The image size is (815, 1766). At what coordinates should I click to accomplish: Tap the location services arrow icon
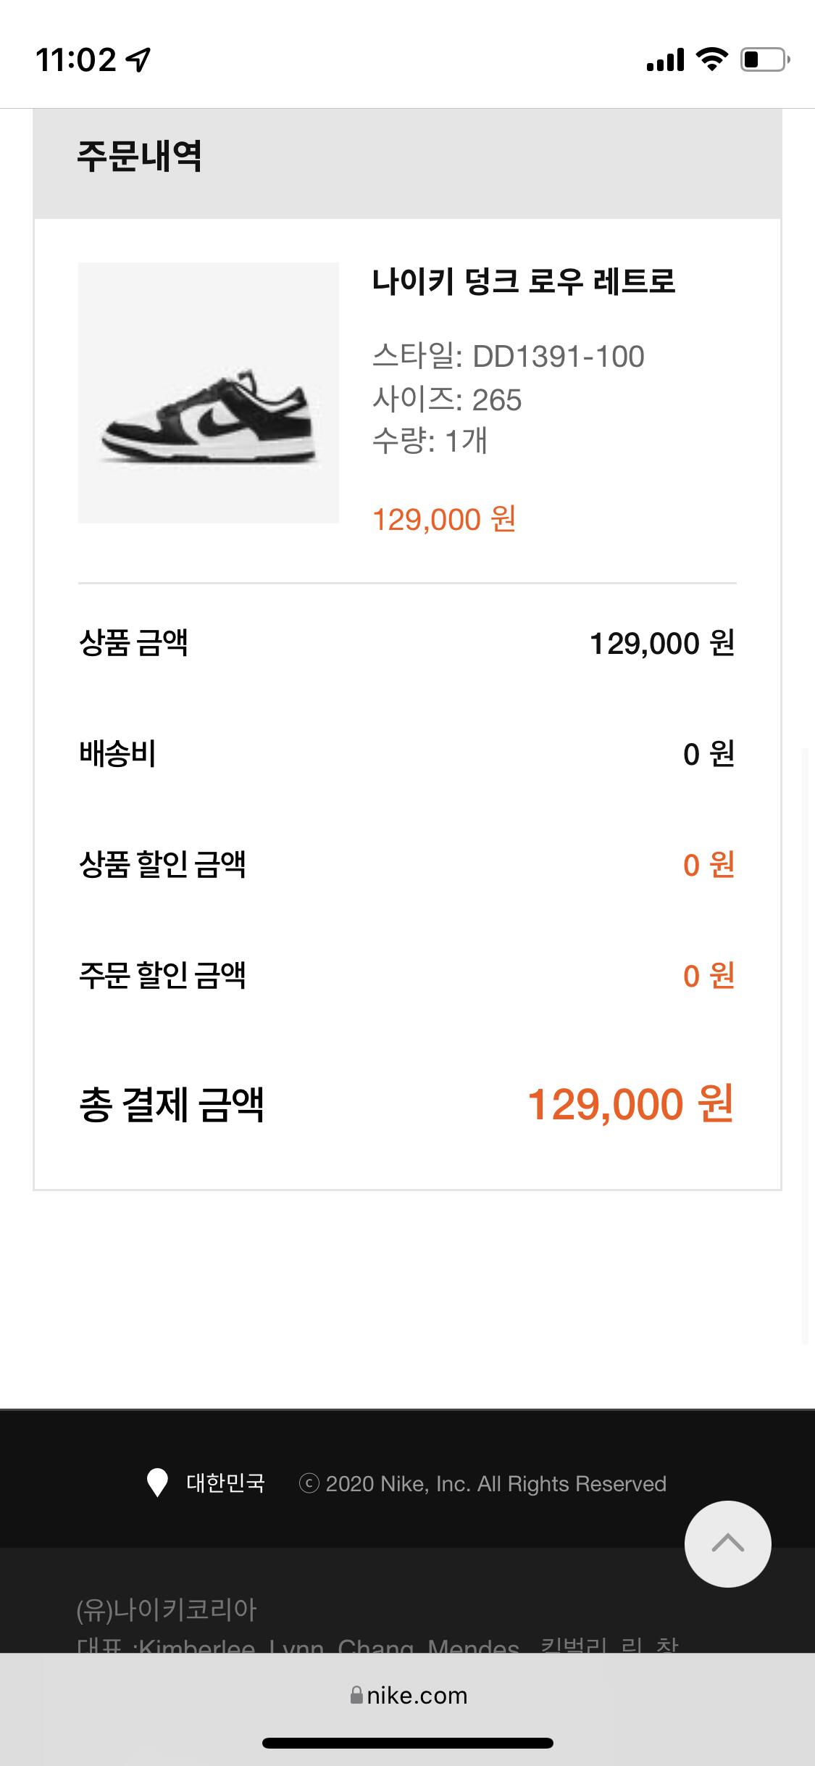138,60
